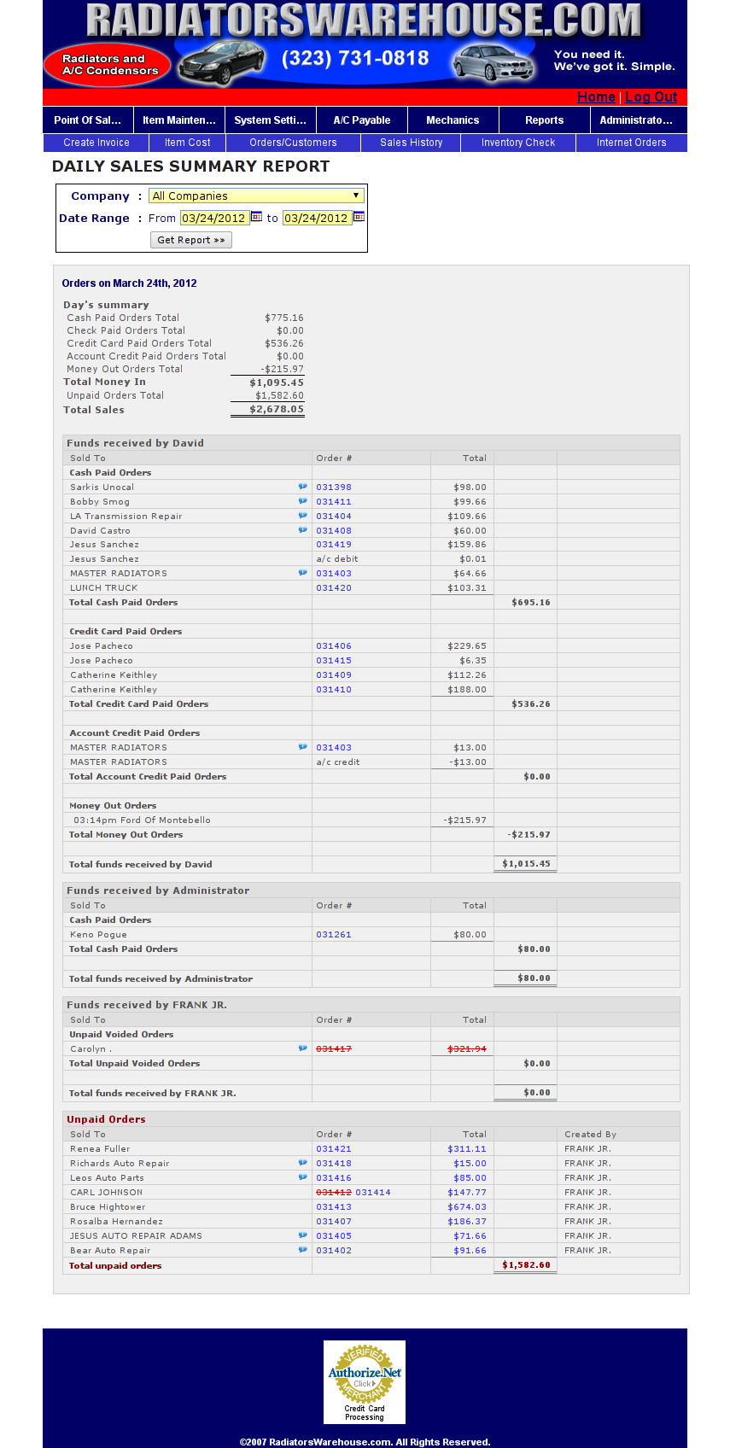Go to the Inventory Check tab
The image size is (730, 1448).
pyautogui.click(x=518, y=143)
